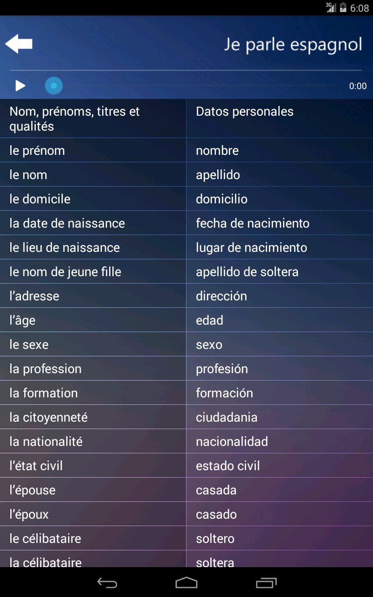
Task: Open the recent apps navigation button
Action: click(266, 583)
